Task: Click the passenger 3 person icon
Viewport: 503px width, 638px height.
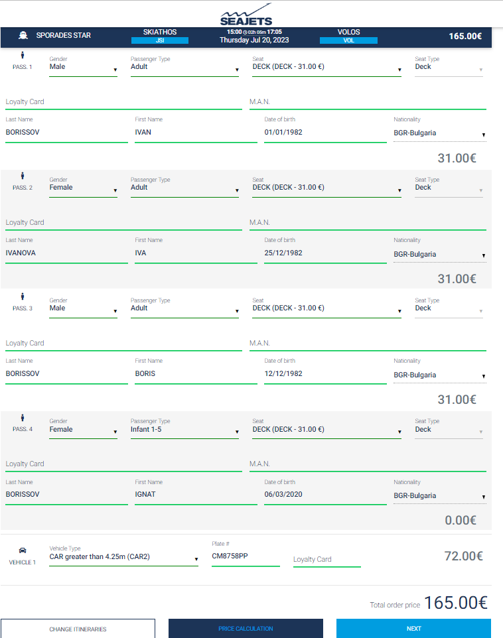Action: pos(23,297)
